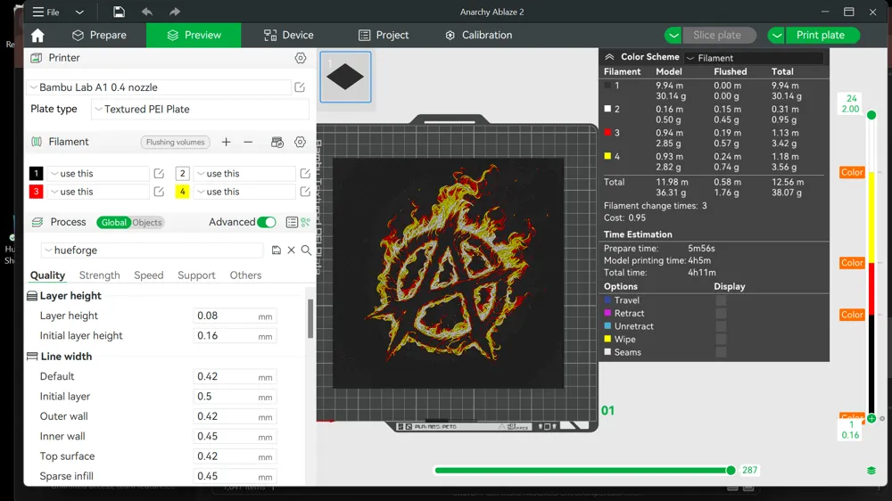Screen dimensions: 892x501
Task: Open the printer preset dropdown
Action: pos(160,87)
